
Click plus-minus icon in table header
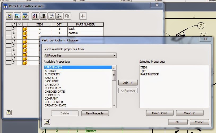pos(19,24)
